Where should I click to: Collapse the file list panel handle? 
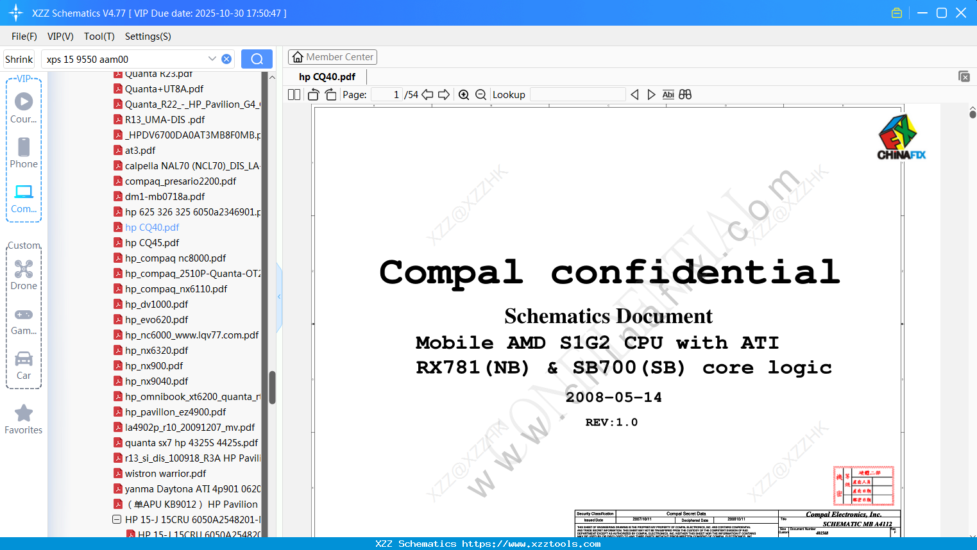[279, 297]
